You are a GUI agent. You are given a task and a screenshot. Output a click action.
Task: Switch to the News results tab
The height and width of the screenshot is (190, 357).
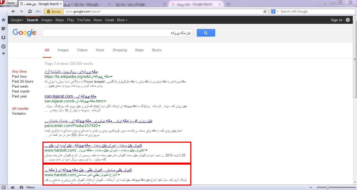100,50
